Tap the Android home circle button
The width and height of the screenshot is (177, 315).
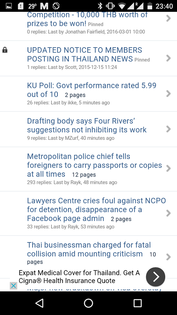[x=88, y=303]
